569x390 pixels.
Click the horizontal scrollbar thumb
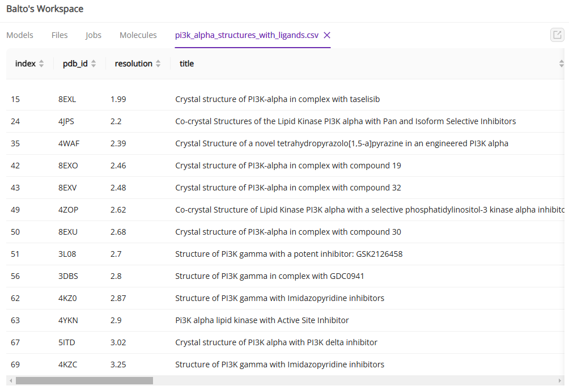pos(84,381)
